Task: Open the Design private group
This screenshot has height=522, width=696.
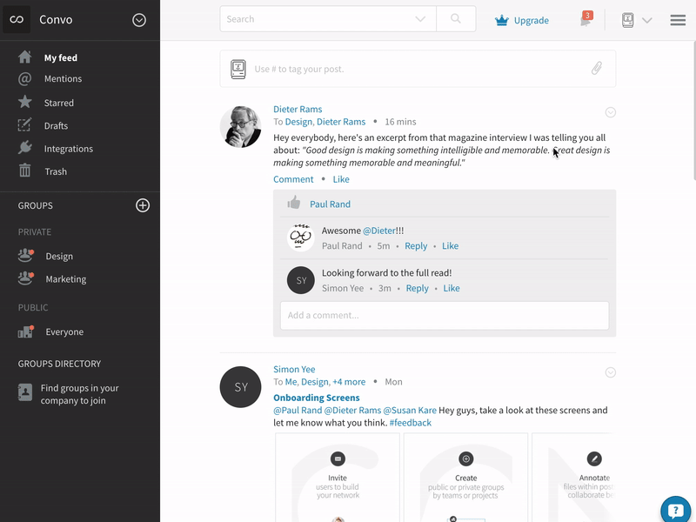Action: [x=59, y=256]
